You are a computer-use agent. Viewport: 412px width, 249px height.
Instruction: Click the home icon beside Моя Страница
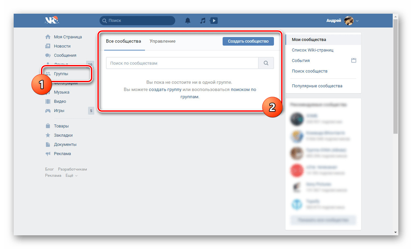point(47,37)
